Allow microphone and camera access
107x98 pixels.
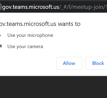click(69, 63)
